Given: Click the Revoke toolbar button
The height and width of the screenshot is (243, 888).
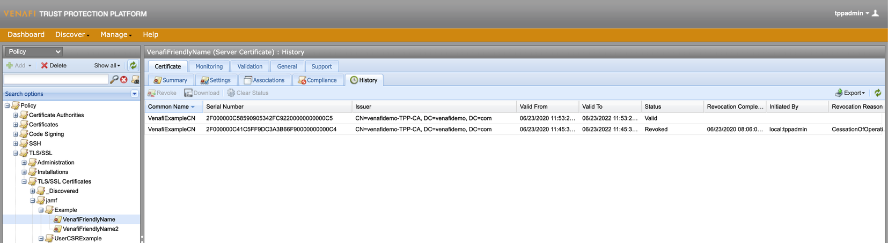Looking at the screenshot, I should pos(162,93).
